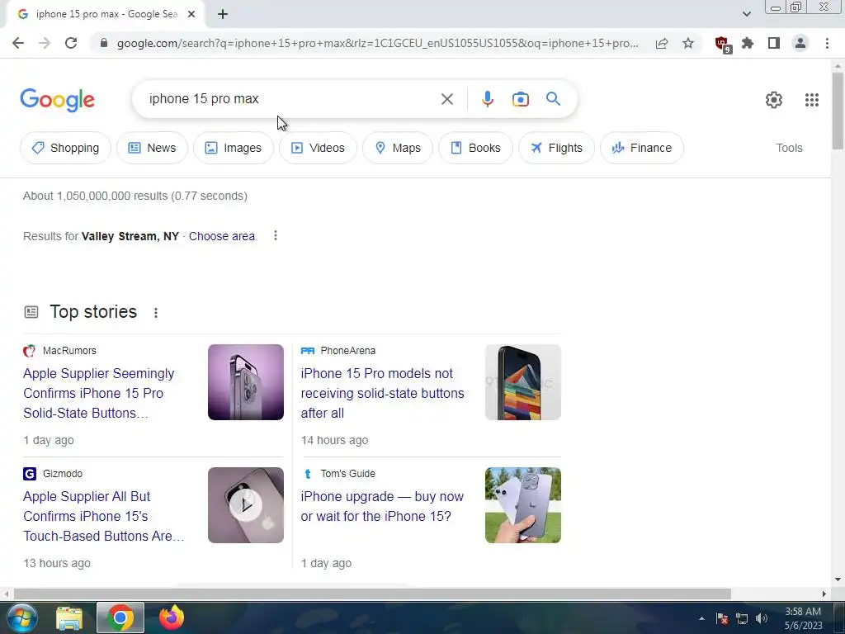The width and height of the screenshot is (845, 634).
Task: Click the address bar URL
Action: pos(377,43)
